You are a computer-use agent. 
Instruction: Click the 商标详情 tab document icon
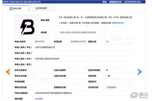pos(11,9)
